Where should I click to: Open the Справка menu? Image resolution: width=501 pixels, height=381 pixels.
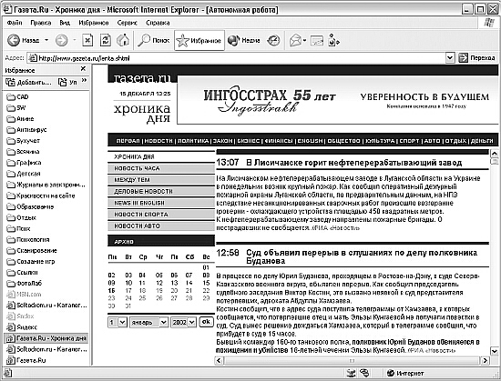[x=158, y=23]
